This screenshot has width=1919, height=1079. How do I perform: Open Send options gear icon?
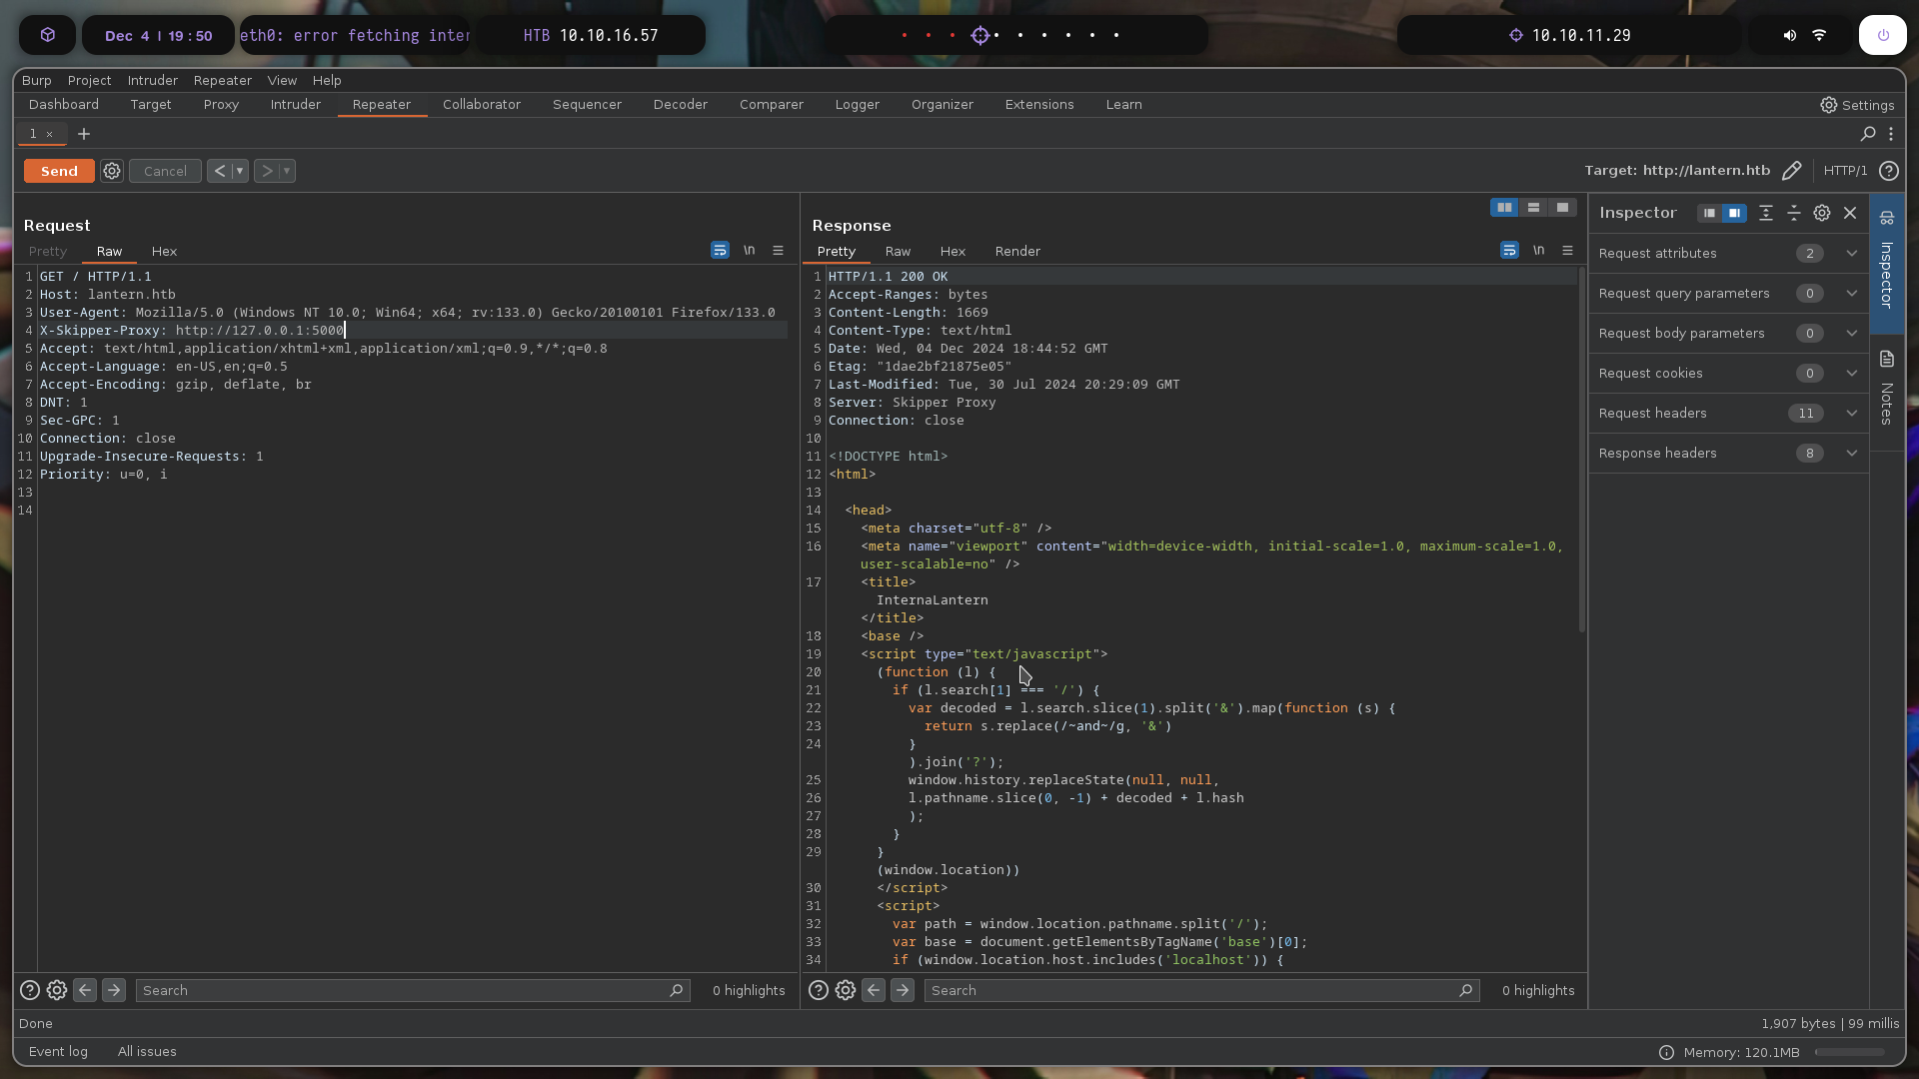pos(112,171)
